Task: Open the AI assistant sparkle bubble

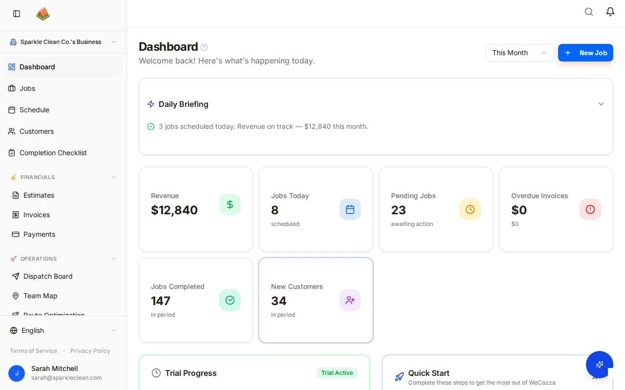Action: (x=600, y=365)
